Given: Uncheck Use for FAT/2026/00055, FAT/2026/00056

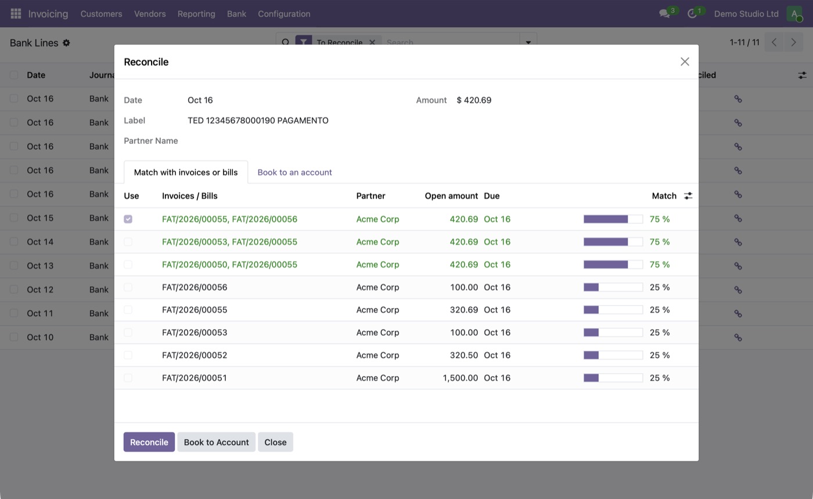Looking at the screenshot, I should pos(128,219).
